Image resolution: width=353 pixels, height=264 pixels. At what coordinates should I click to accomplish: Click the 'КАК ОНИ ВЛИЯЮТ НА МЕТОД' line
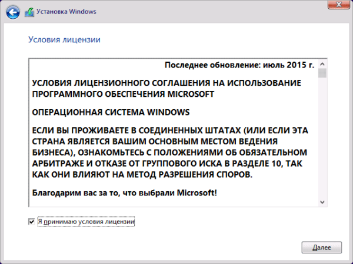142,174
